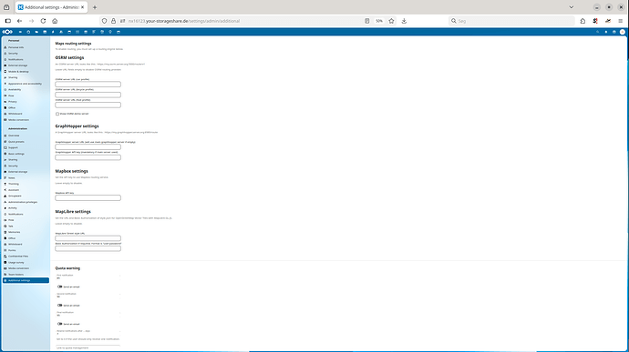The height and width of the screenshot is (352, 629).
Task: Open Team folders settings
Action: 26,275
